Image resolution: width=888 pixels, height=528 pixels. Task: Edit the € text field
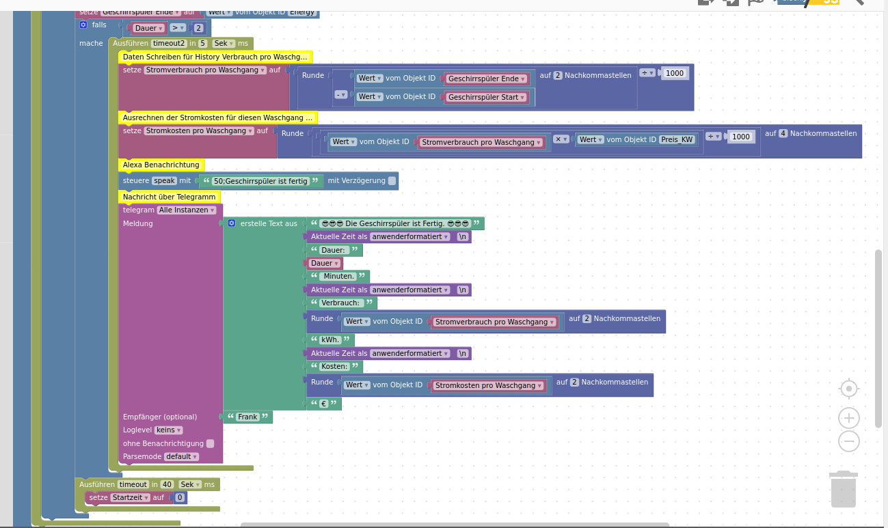coord(324,404)
